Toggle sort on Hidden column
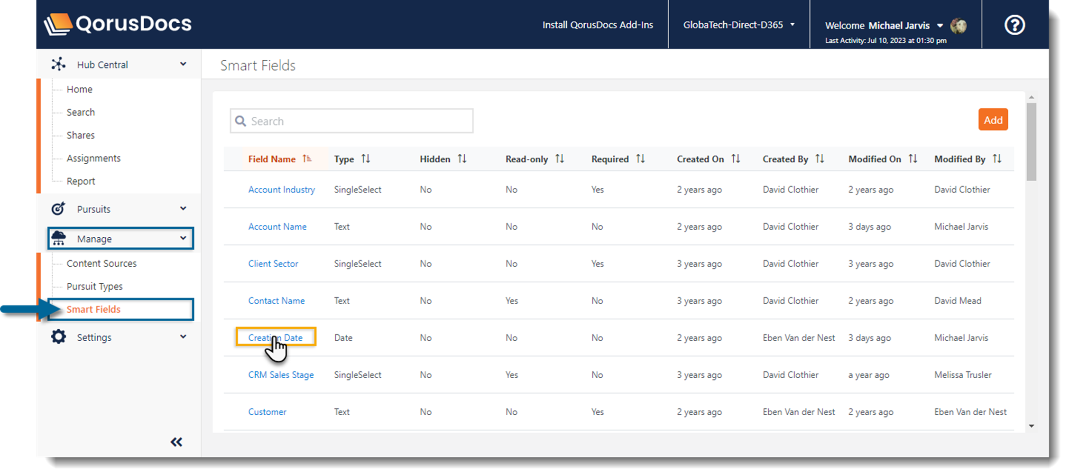 tap(462, 159)
